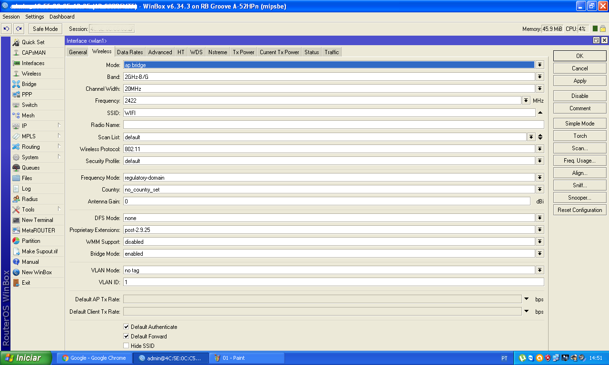Toggle the Default Forward checkbox
Image resolution: width=609 pixels, height=365 pixels.
click(126, 336)
